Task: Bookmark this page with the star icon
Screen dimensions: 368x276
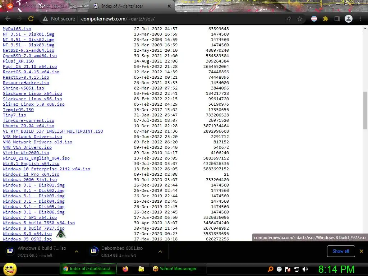Action: click(x=300, y=19)
